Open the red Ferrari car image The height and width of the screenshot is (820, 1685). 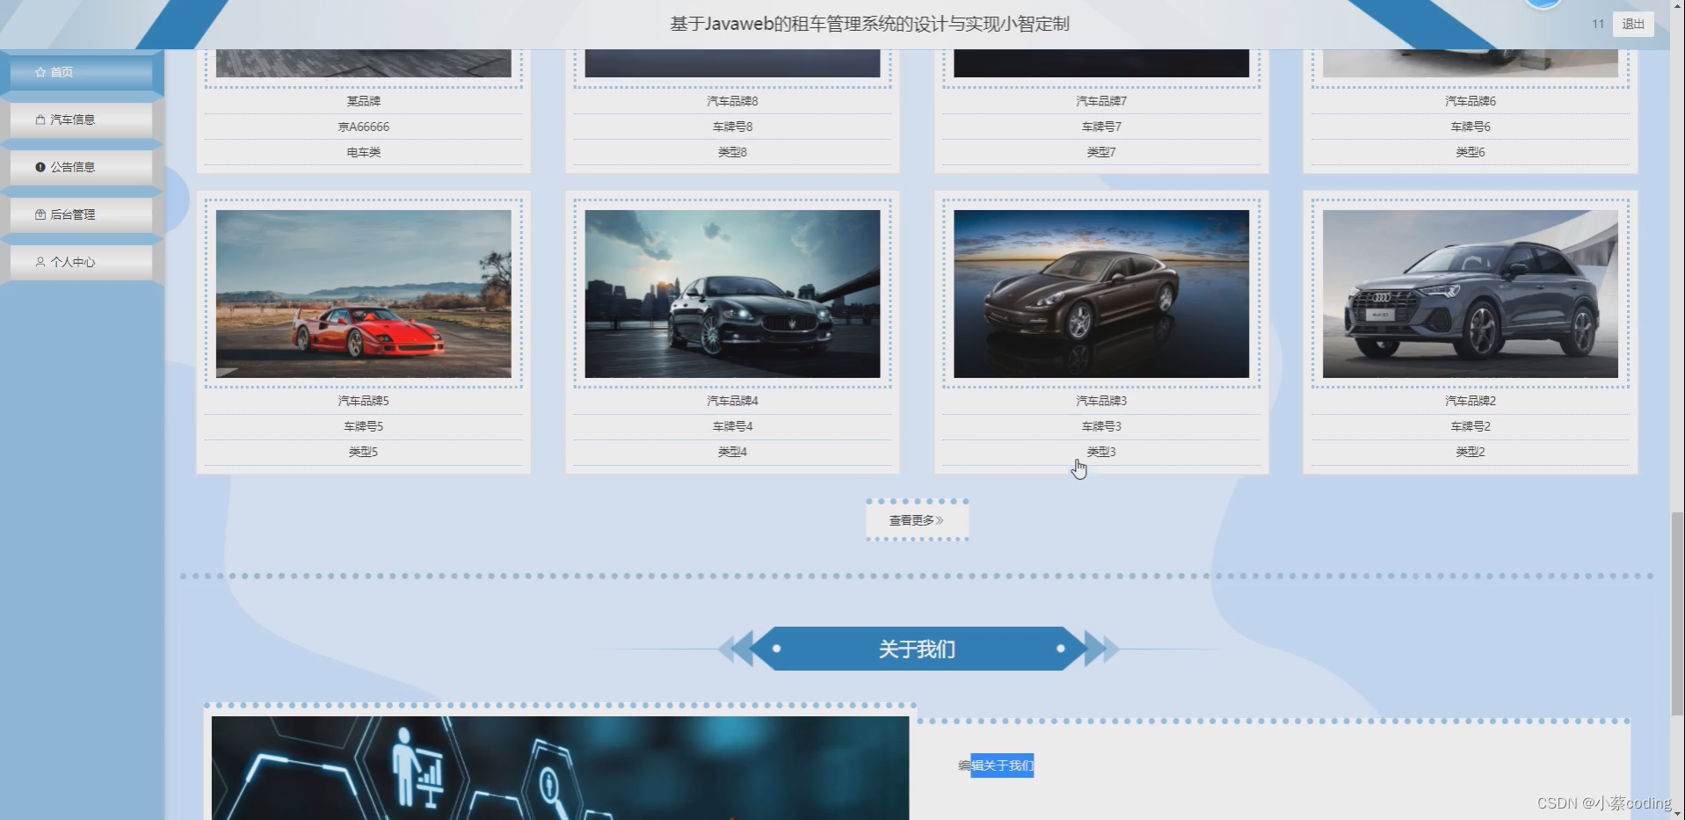coord(363,294)
